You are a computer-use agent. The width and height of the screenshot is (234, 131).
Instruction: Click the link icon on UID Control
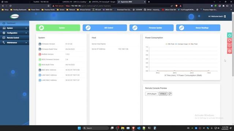tap(88, 28)
